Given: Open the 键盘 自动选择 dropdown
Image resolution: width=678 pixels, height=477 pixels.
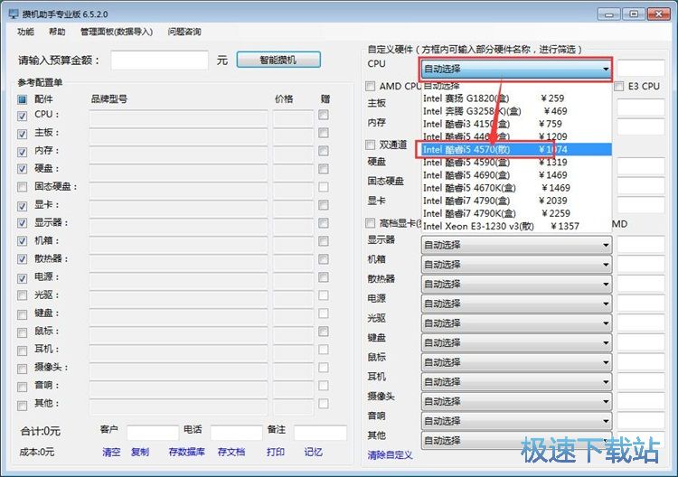Looking at the screenshot, I should click(x=516, y=342).
